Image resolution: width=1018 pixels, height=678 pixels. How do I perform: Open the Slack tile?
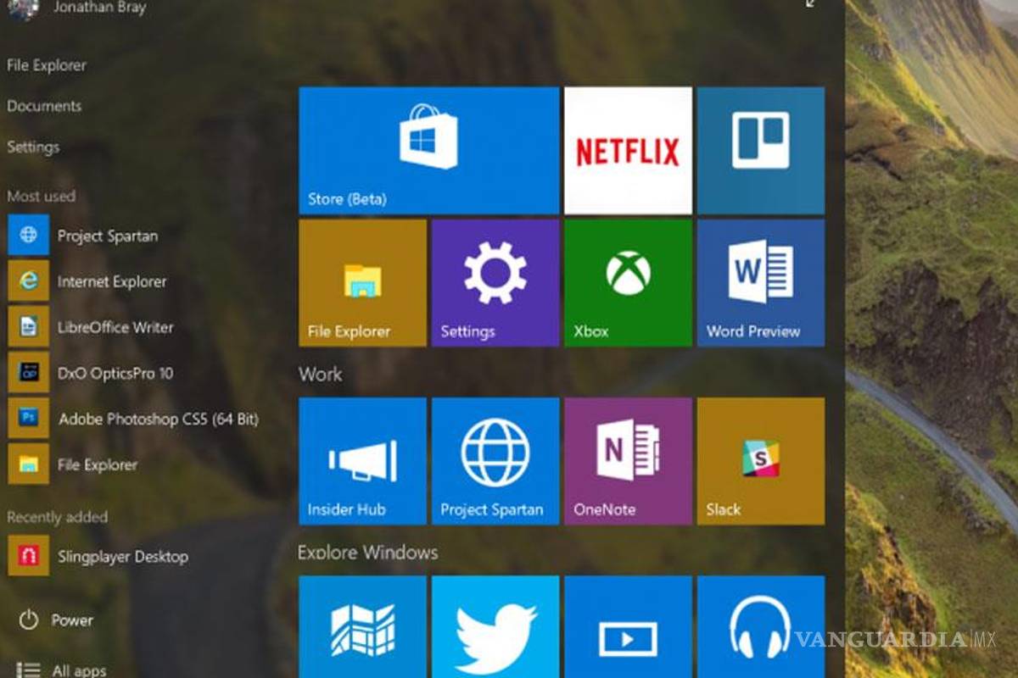coord(760,460)
